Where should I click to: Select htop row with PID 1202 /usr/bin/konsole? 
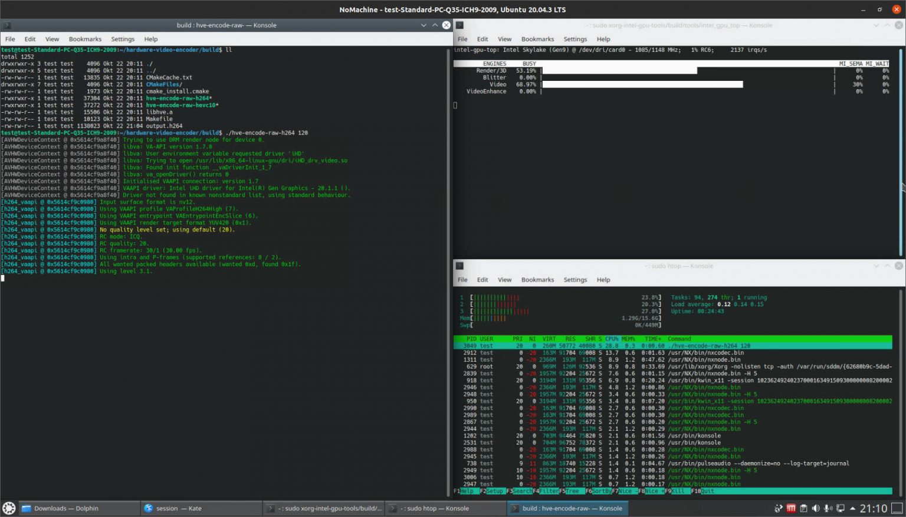click(x=672, y=436)
